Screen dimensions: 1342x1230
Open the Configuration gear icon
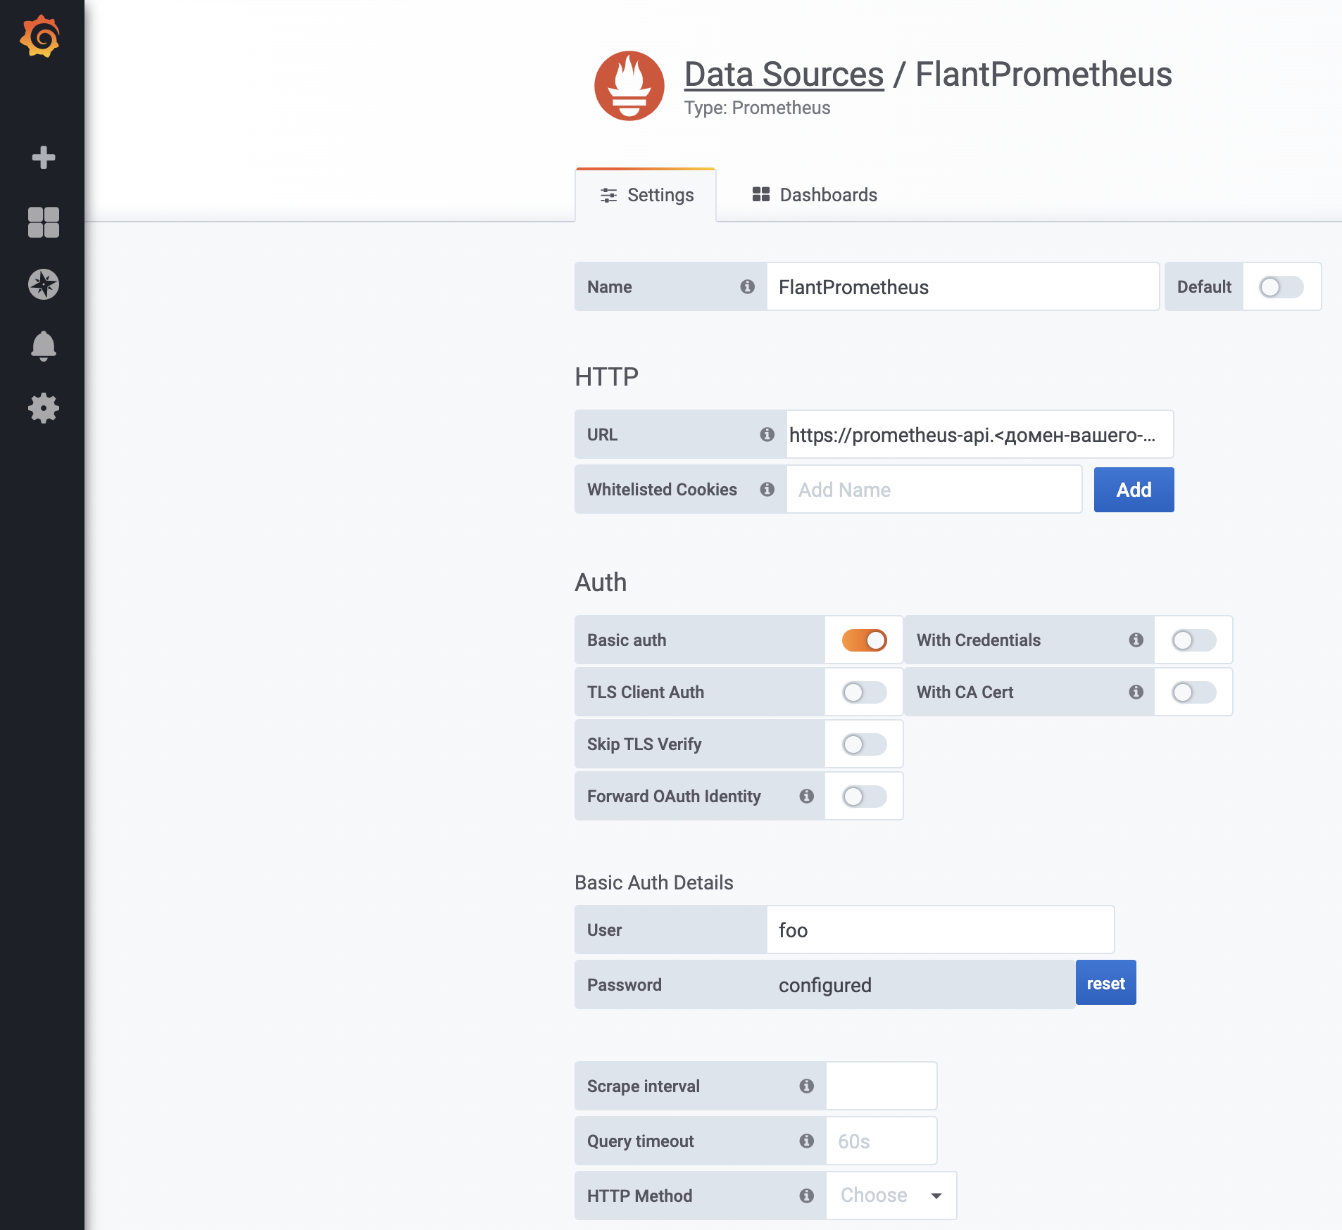[x=44, y=408]
